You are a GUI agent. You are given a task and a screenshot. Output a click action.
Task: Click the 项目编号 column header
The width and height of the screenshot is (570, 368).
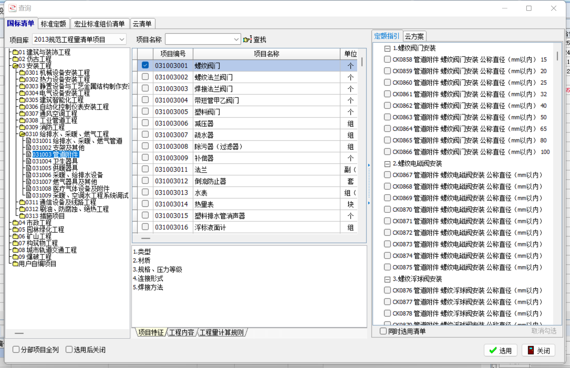173,54
